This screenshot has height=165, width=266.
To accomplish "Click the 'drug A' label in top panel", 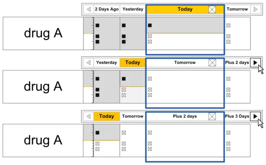I will click(43, 33).
